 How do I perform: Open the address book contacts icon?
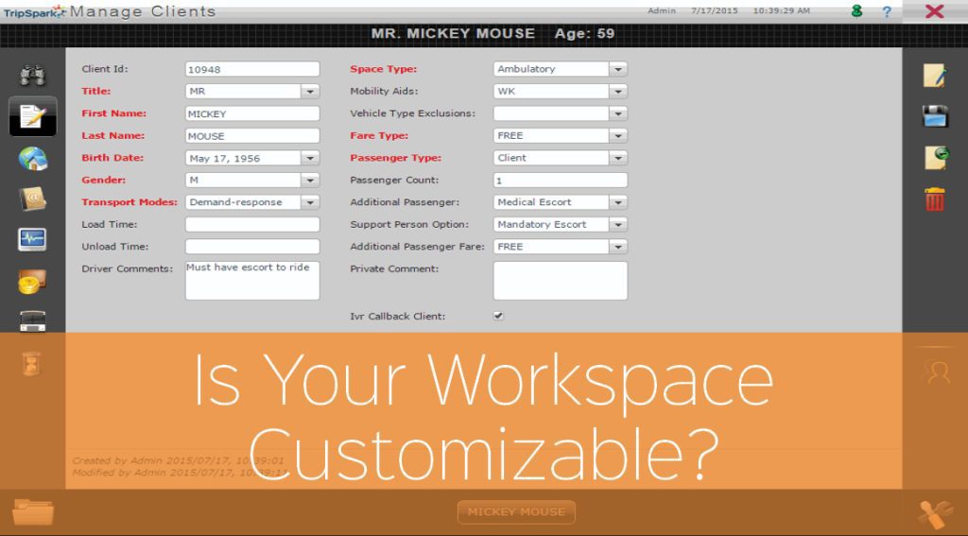[x=33, y=199]
